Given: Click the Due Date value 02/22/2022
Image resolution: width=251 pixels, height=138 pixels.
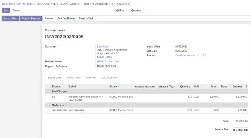Looking at the screenshot, I should point(181,51).
